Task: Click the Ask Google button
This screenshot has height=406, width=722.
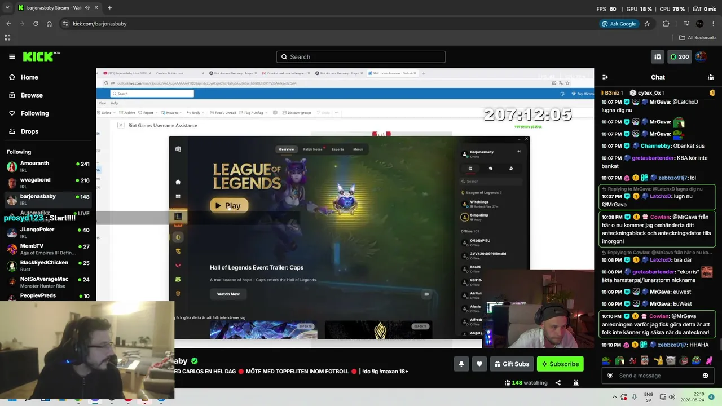Action: pyautogui.click(x=619, y=24)
